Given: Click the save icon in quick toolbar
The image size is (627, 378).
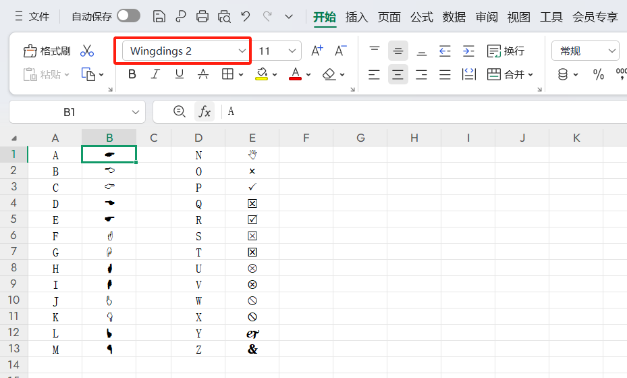Looking at the screenshot, I should (x=159, y=16).
